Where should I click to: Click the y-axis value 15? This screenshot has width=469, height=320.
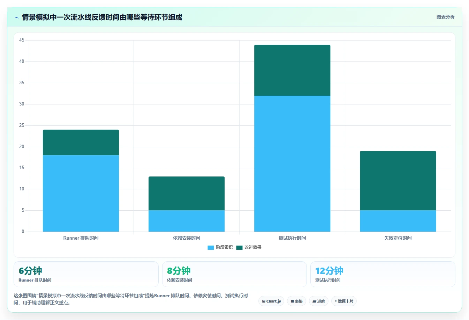(x=22, y=168)
